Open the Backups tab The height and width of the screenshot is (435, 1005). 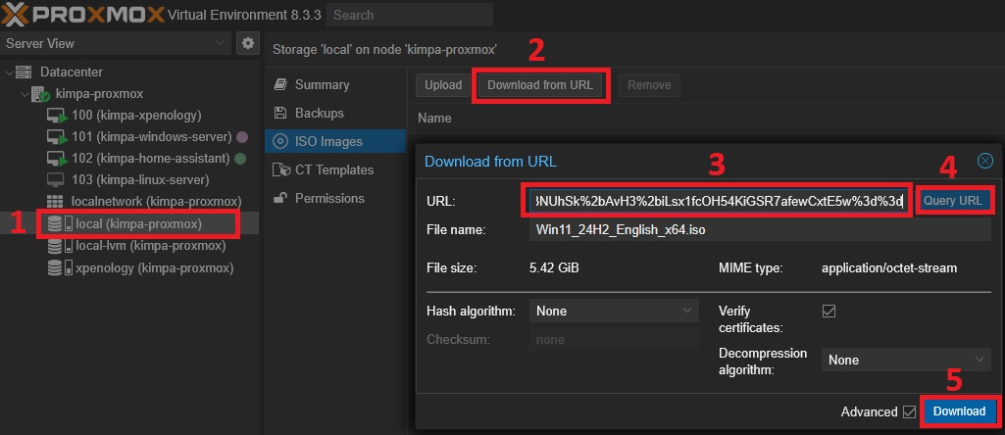click(x=319, y=113)
